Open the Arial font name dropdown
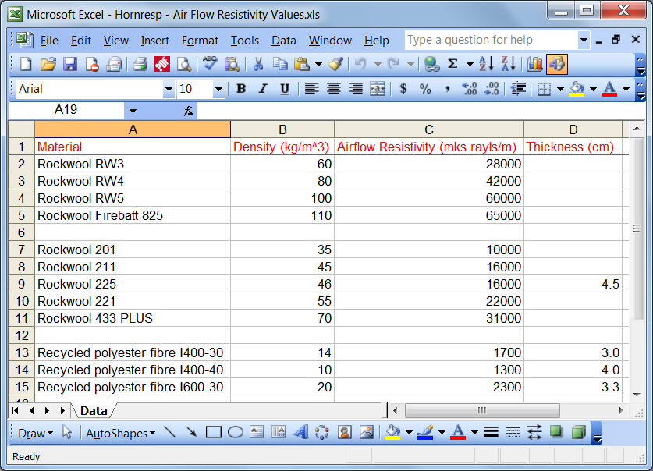 (169, 89)
